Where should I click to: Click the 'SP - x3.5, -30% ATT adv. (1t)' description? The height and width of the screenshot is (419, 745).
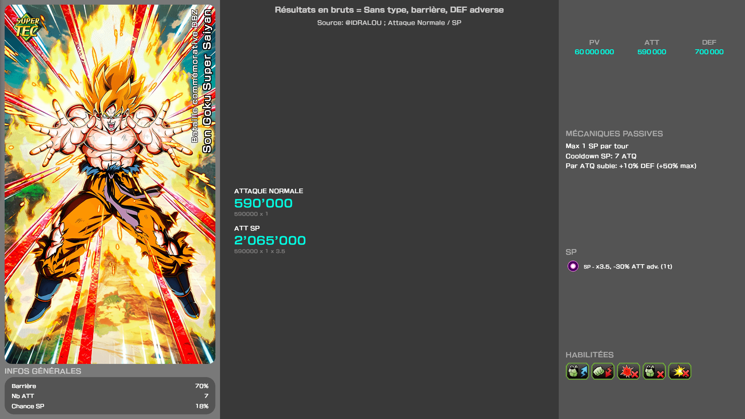point(627,267)
